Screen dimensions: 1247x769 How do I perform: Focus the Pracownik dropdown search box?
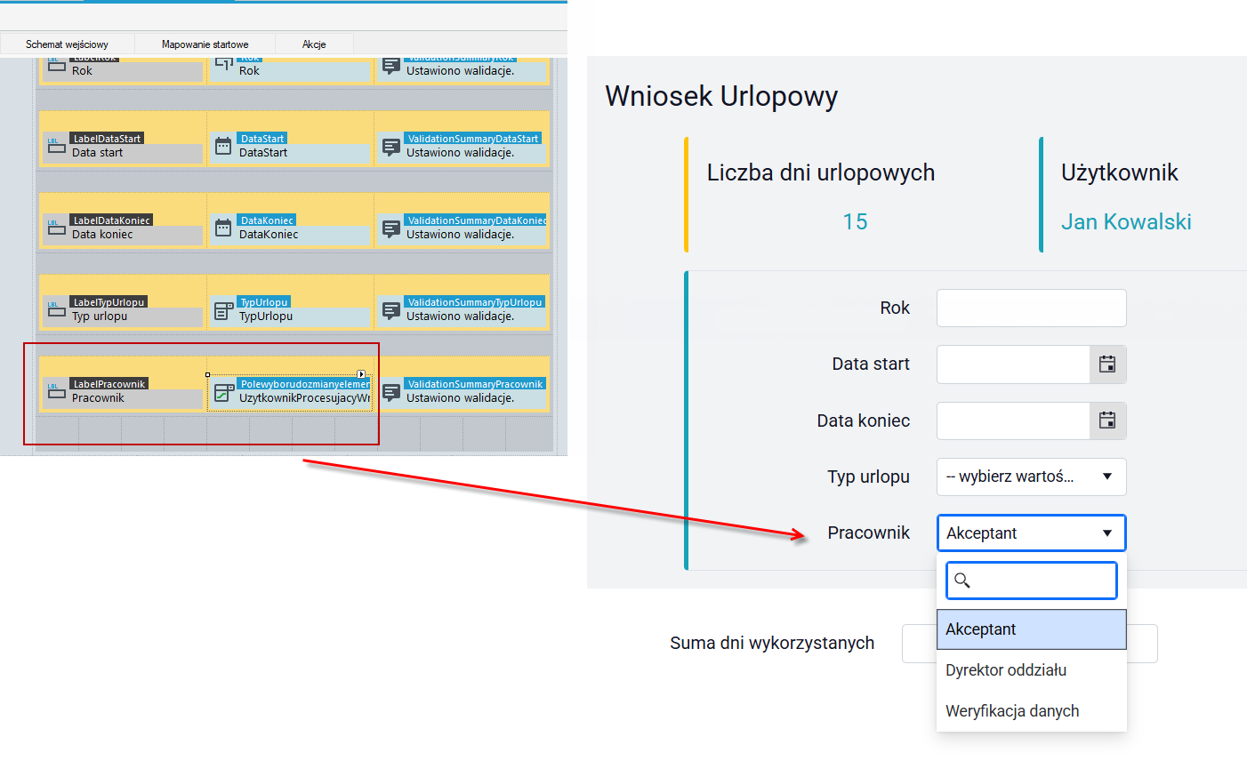(x=1032, y=581)
